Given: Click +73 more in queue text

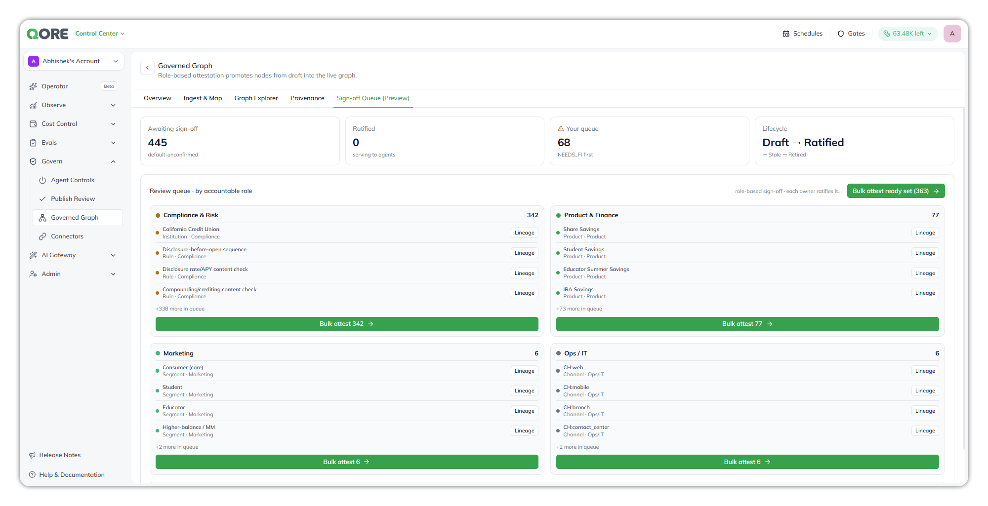Looking at the screenshot, I should pos(579,309).
